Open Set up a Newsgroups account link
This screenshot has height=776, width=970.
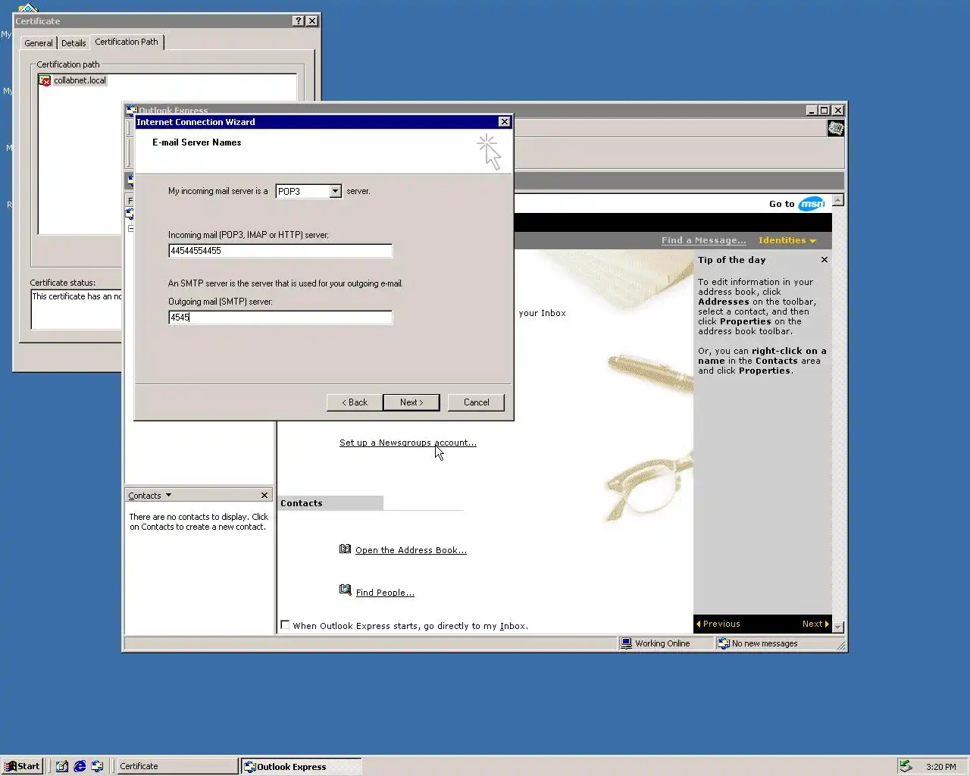coord(408,443)
